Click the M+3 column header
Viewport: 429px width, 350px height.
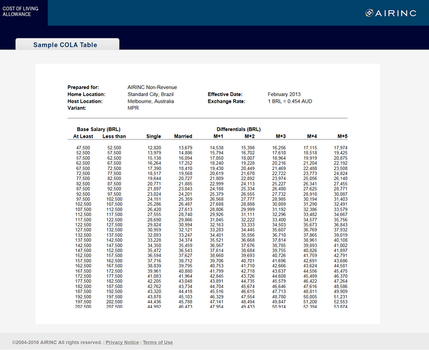pos(280,136)
